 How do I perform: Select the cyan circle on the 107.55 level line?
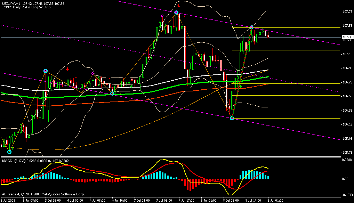click(251, 27)
